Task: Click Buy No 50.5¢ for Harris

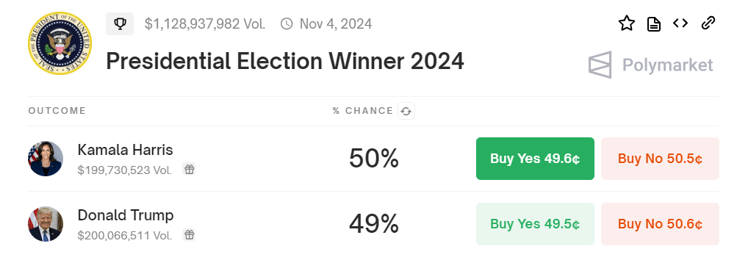Action: tap(660, 159)
